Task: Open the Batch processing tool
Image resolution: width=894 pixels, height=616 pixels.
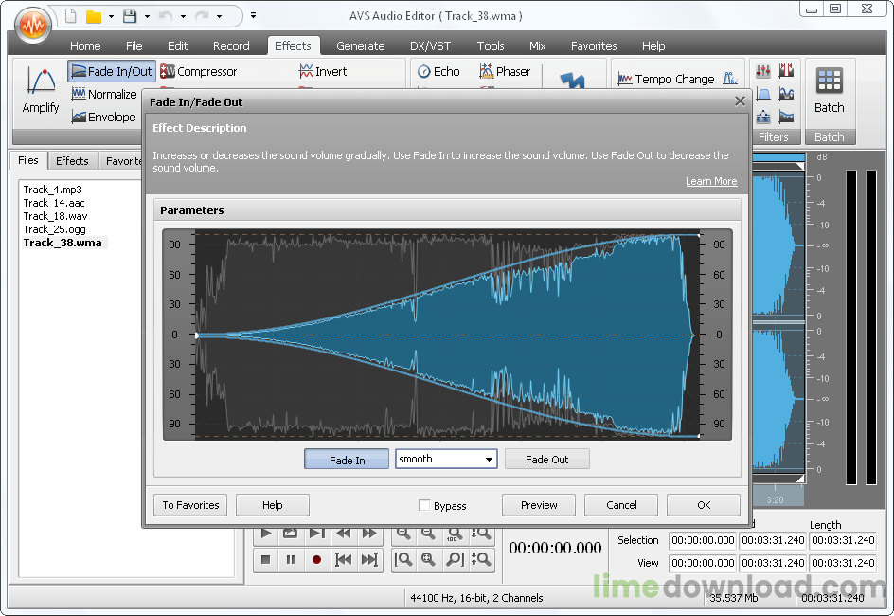Action: pos(829,91)
